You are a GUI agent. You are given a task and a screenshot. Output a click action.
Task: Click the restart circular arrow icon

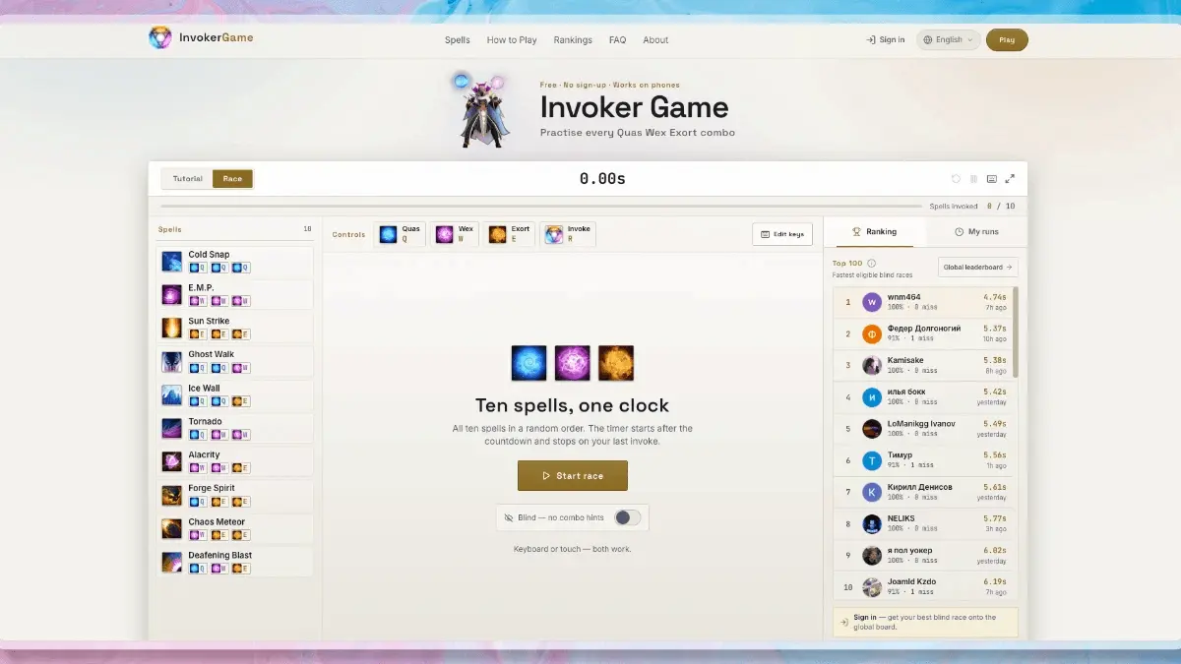(956, 179)
